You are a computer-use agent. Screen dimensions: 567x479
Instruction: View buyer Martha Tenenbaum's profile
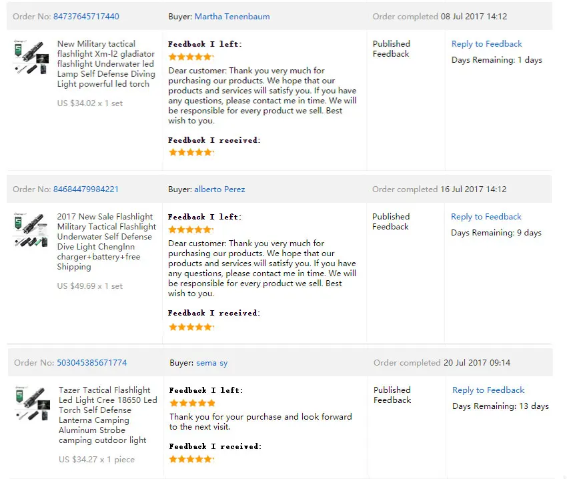coord(232,17)
